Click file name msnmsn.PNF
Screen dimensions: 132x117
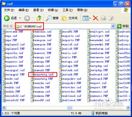[42, 96]
